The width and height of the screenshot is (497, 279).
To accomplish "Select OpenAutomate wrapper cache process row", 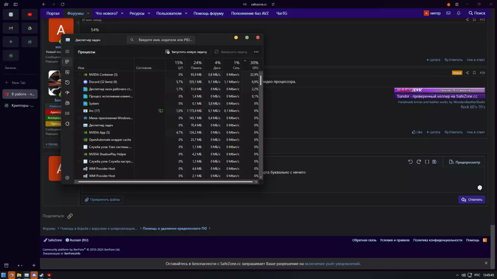I will pos(168,139).
